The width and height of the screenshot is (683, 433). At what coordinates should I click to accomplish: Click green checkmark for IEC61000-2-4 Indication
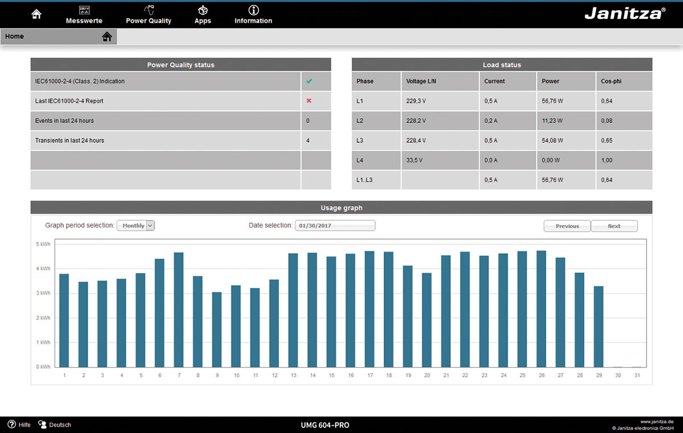pyautogui.click(x=309, y=81)
